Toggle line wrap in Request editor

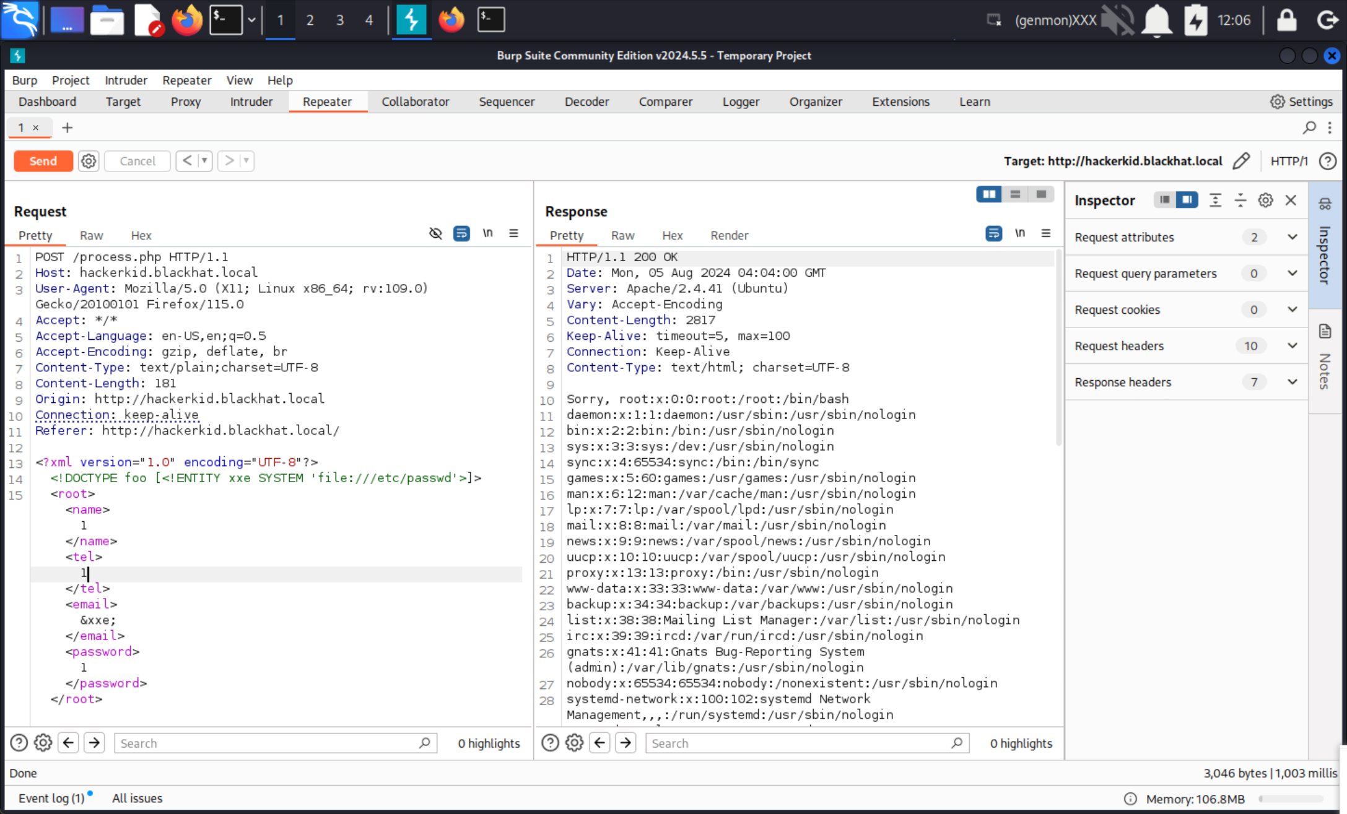pyautogui.click(x=461, y=233)
